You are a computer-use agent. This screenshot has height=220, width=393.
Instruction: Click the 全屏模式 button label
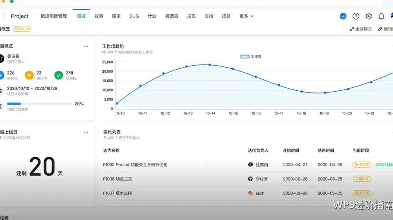[364, 29]
